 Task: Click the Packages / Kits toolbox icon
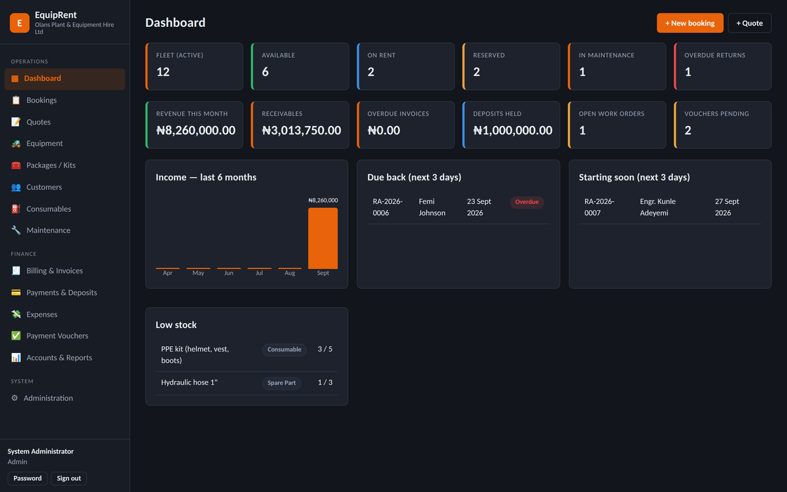(x=16, y=165)
